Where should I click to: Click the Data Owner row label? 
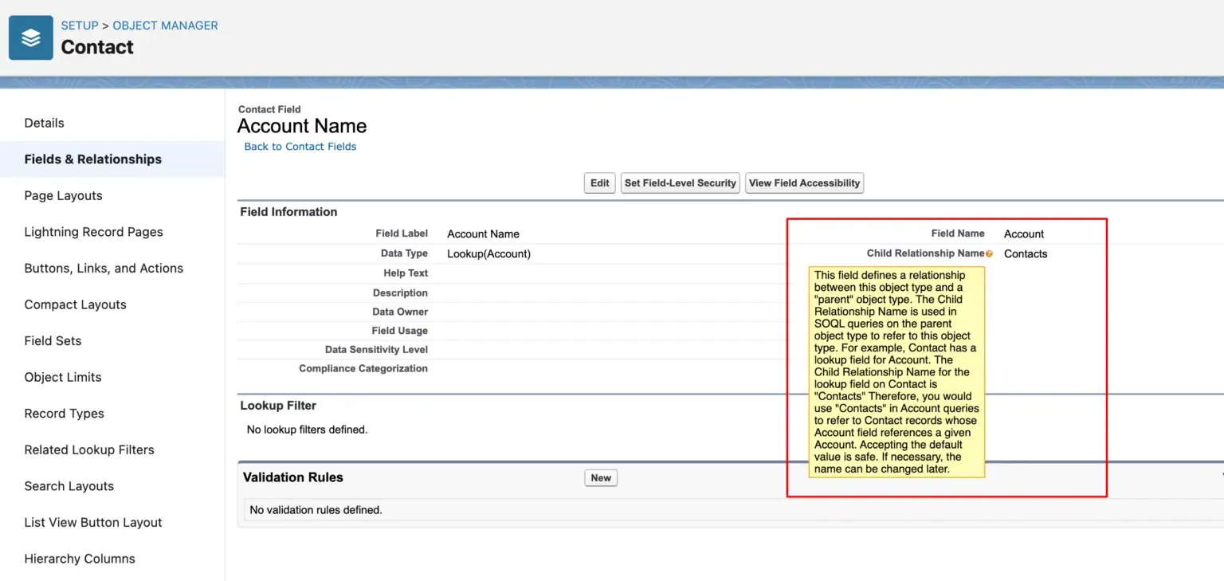click(x=400, y=312)
